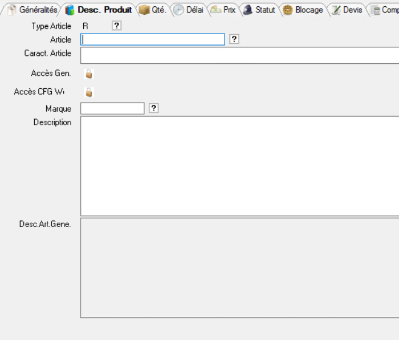Switch to the Blocage tab
399x340 pixels.
click(303, 10)
